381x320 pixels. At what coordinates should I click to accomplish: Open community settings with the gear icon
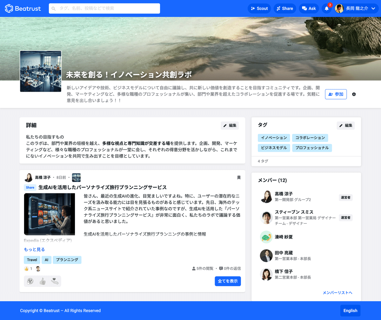(354, 94)
